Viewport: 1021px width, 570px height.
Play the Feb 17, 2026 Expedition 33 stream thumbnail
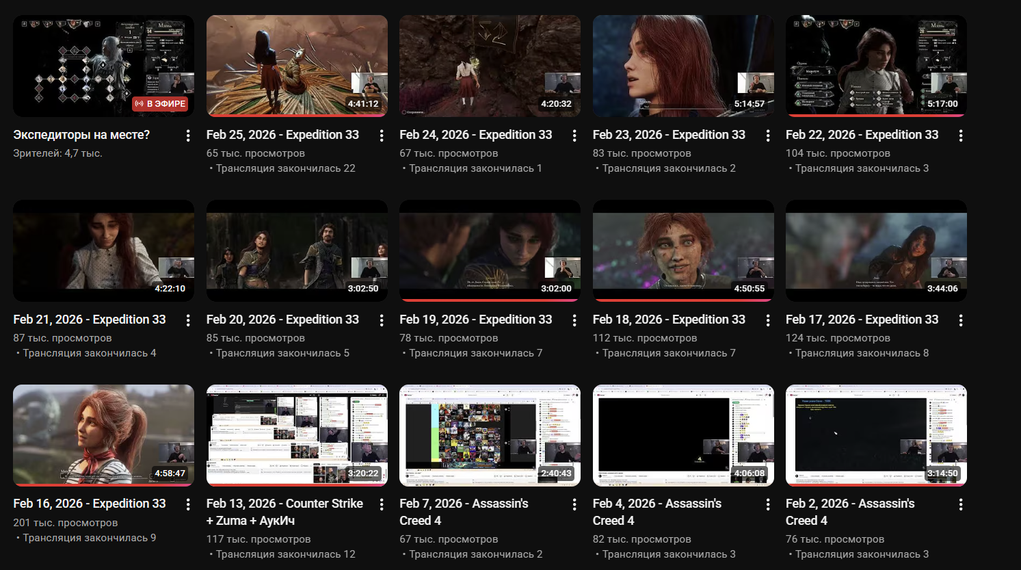tap(876, 250)
